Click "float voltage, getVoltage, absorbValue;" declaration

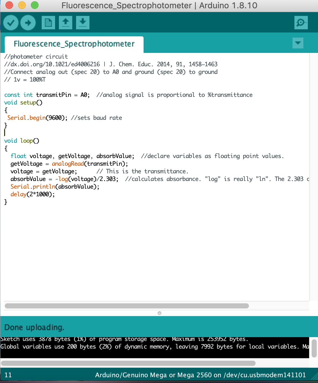(73, 156)
